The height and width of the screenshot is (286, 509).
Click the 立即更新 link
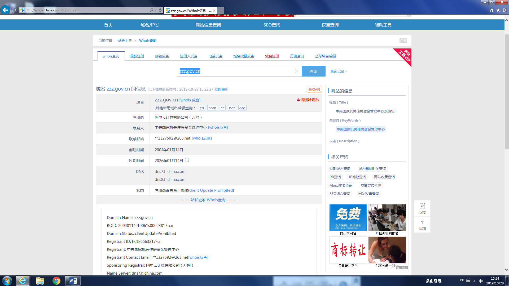[221, 89]
